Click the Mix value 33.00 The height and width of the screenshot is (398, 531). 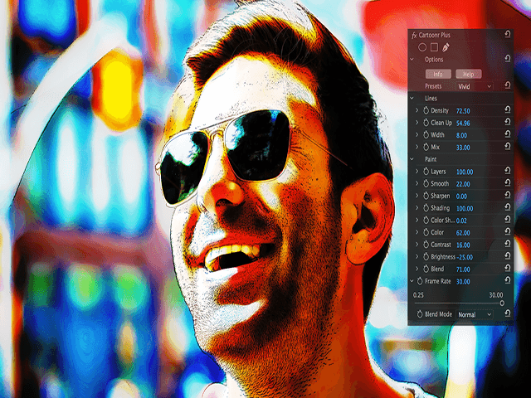463,148
